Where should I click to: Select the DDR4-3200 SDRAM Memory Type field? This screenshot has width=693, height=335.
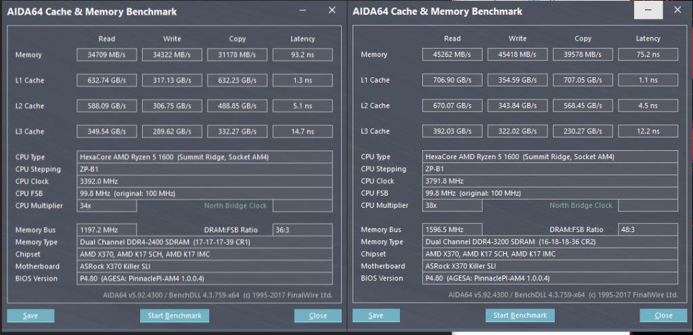(550, 242)
